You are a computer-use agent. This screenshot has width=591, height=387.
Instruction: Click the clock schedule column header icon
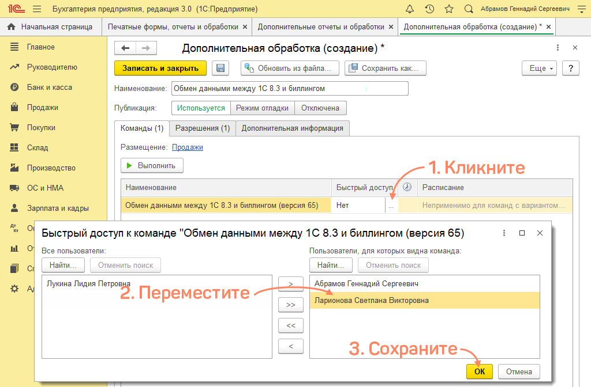tap(407, 187)
